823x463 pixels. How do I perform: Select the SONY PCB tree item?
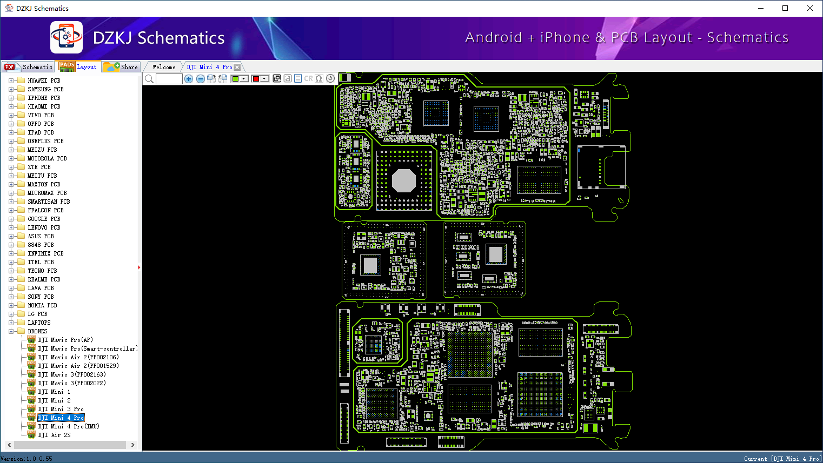click(41, 297)
